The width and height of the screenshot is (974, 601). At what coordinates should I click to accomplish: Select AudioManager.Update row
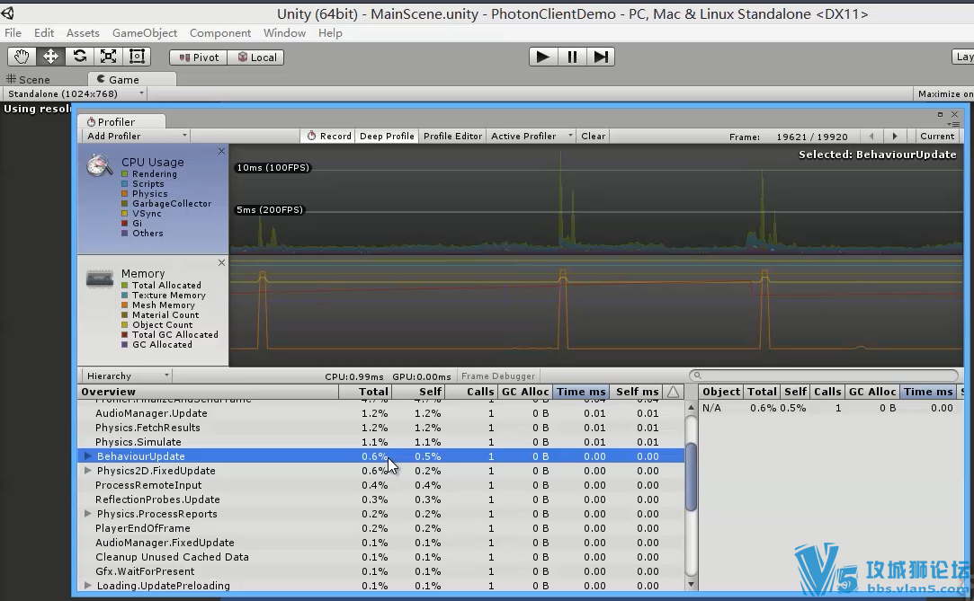[x=380, y=413]
